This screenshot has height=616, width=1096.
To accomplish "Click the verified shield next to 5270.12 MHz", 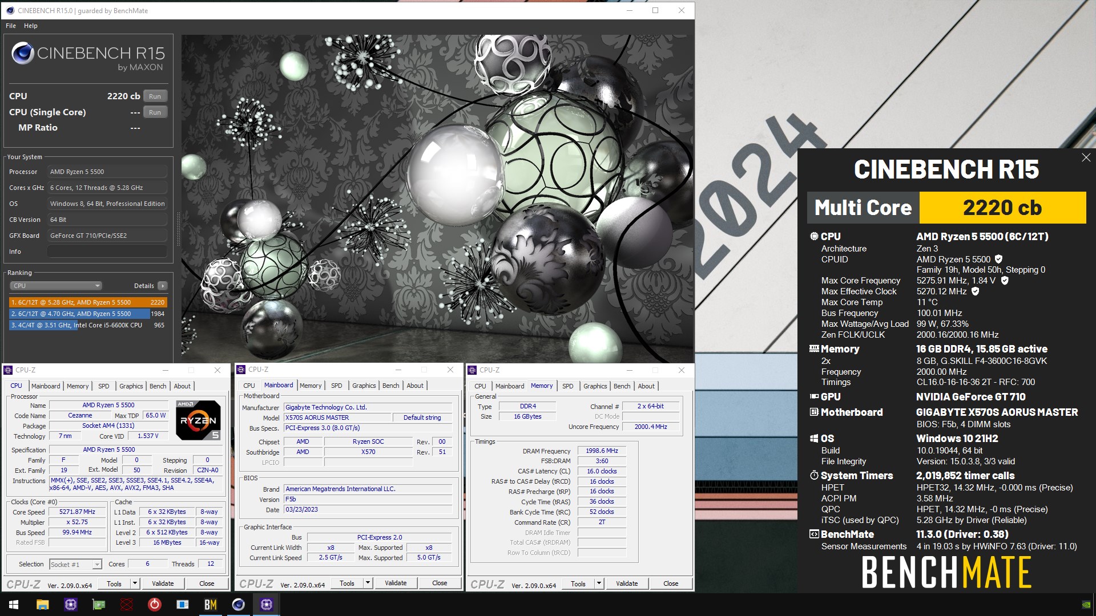I will point(975,291).
